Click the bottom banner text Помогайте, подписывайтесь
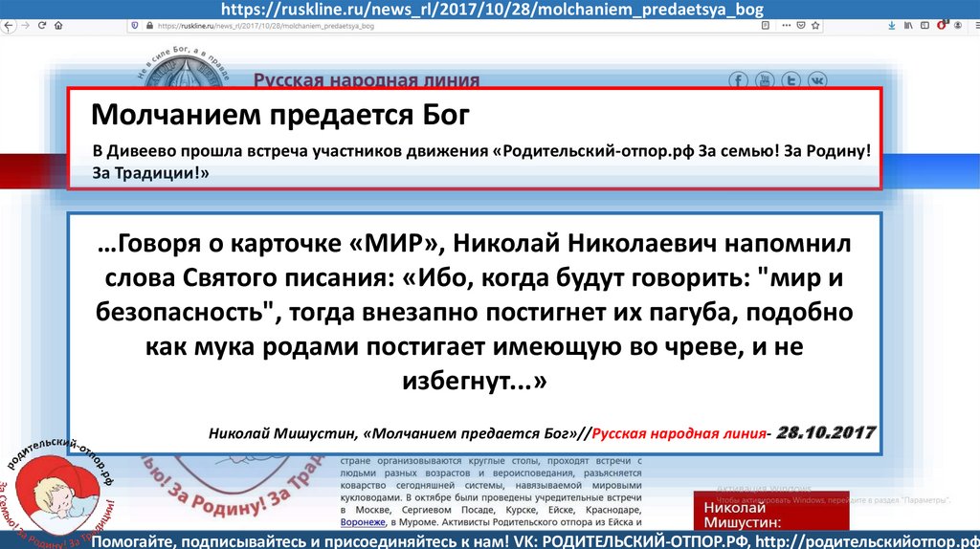The image size is (980, 549). click(536, 541)
